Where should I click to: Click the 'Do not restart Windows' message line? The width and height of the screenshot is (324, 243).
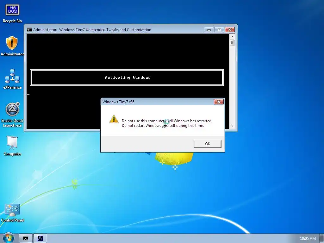(163, 126)
